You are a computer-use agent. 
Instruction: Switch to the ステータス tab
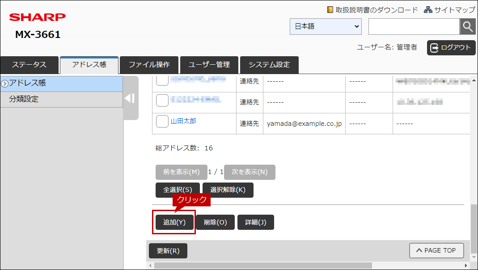29,65
